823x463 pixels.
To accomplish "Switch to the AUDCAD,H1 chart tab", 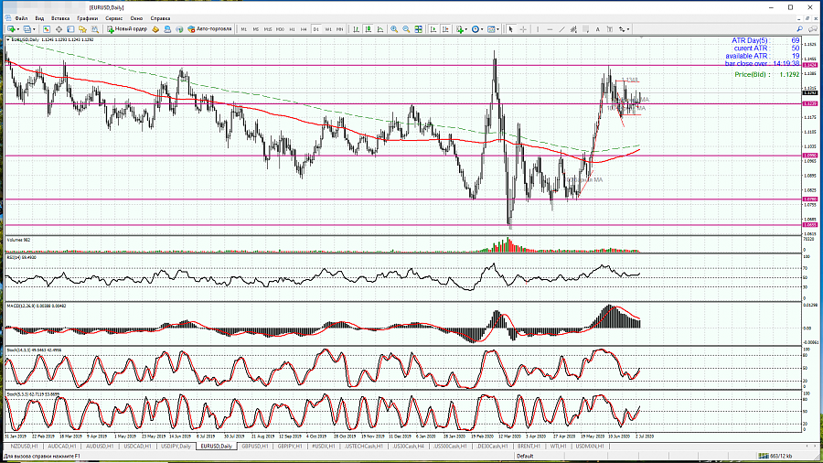I will pyautogui.click(x=62, y=447).
